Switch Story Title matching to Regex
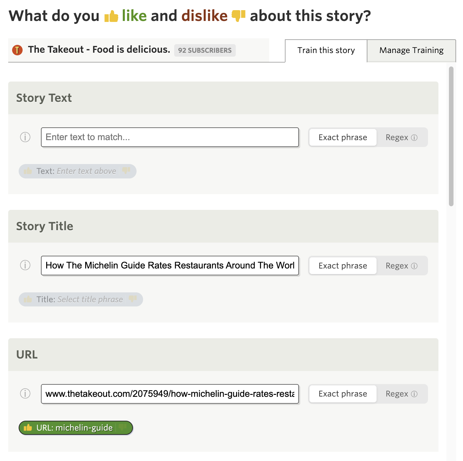 click(x=397, y=266)
